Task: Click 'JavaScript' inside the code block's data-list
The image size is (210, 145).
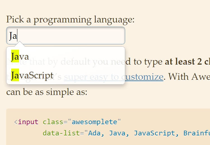Action: point(155,133)
